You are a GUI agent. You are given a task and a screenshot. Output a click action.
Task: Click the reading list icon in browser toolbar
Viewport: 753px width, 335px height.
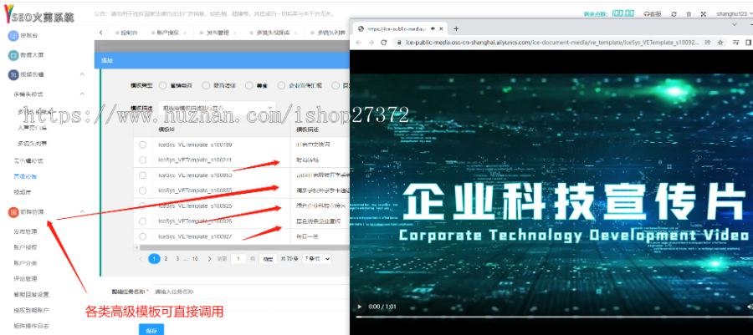(x=735, y=42)
